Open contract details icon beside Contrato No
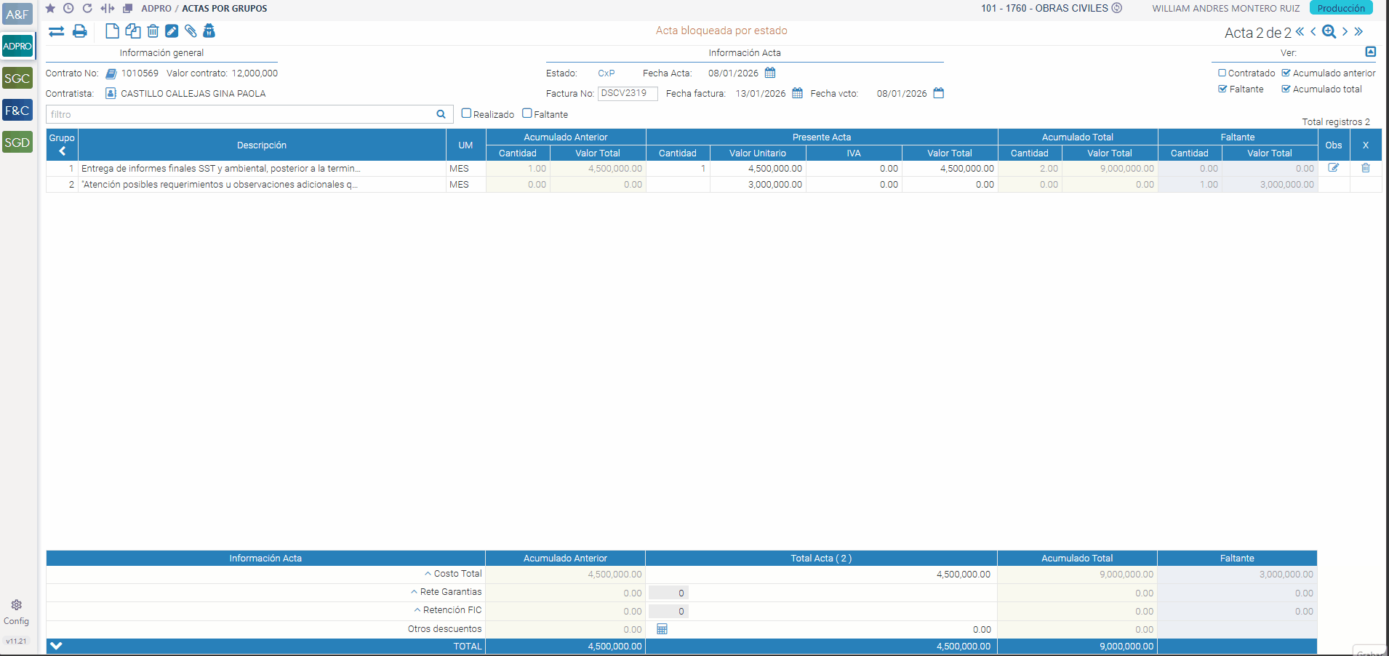The height and width of the screenshot is (656, 1389). (111, 73)
